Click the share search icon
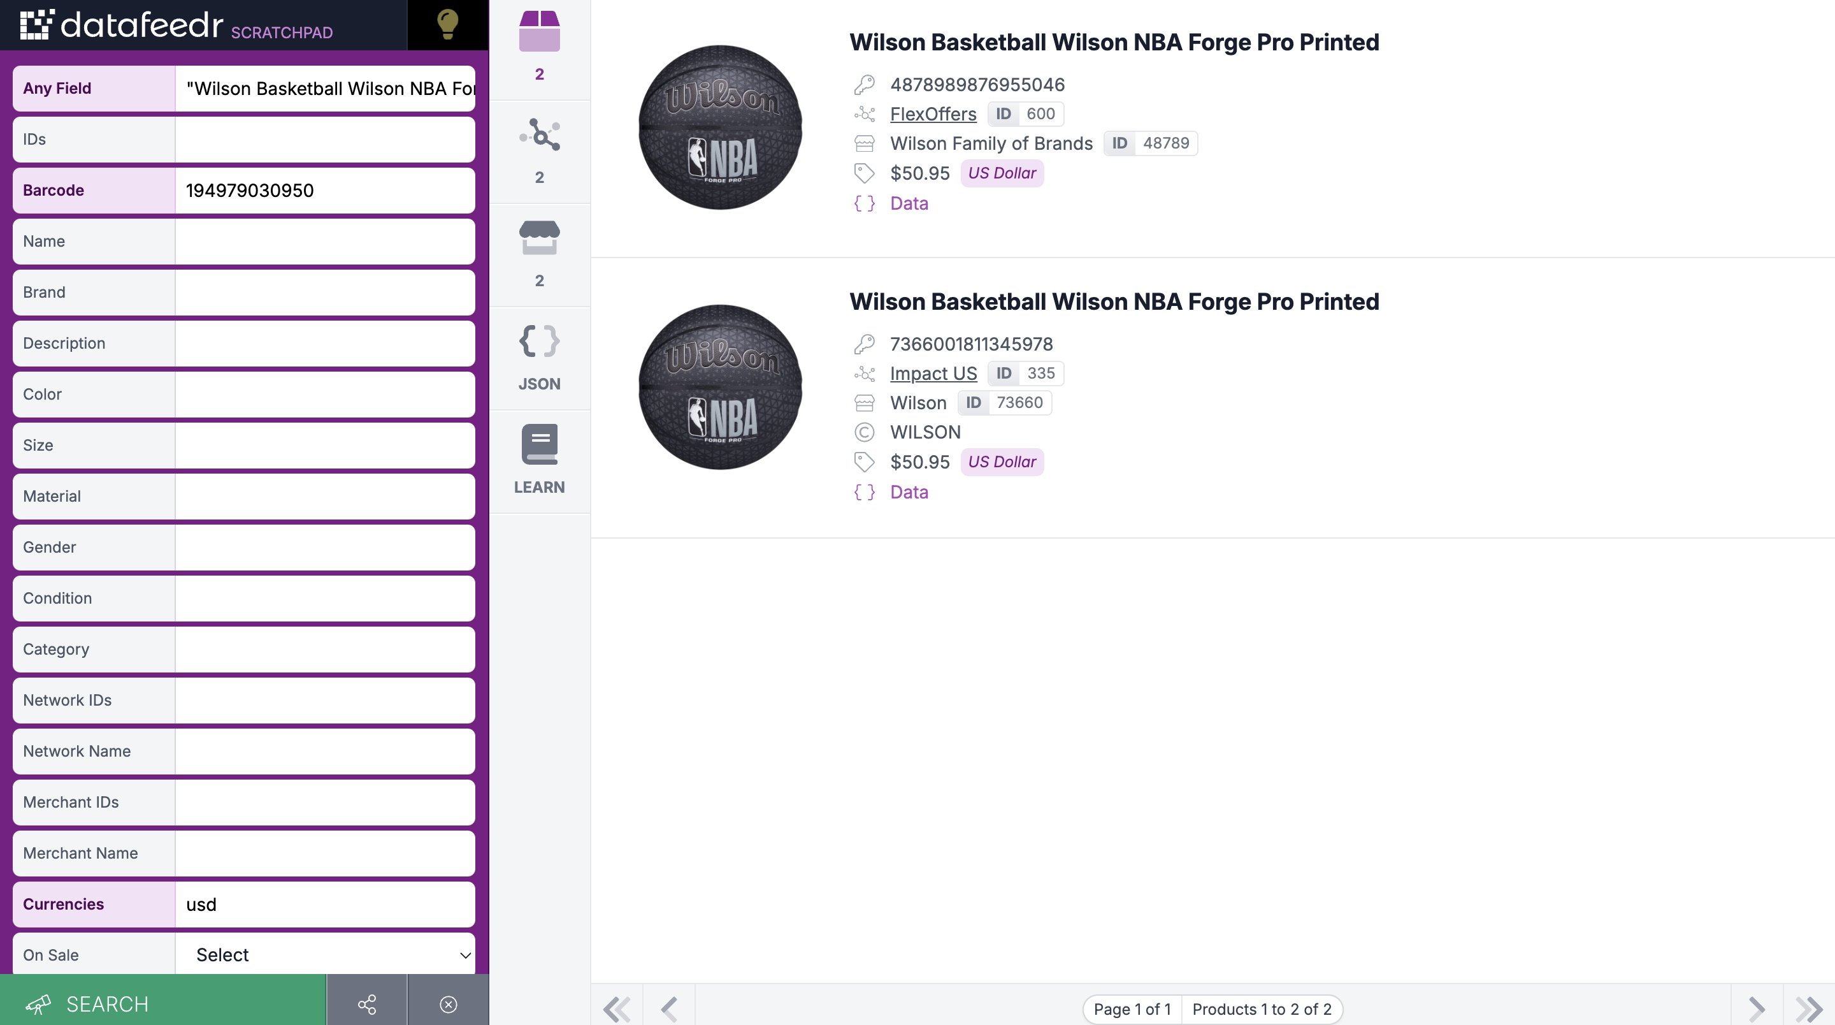The height and width of the screenshot is (1025, 1835). click(367, 1003)
